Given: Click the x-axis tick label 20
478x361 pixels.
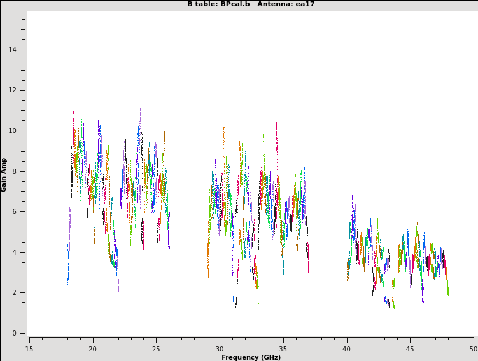Looking at the screenshot, I should tap(92, 349).
